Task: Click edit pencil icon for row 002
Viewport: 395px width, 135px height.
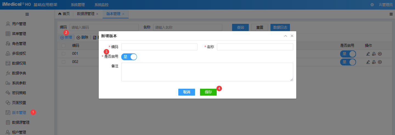Action: pyautogui.click(x=368, y=62)
